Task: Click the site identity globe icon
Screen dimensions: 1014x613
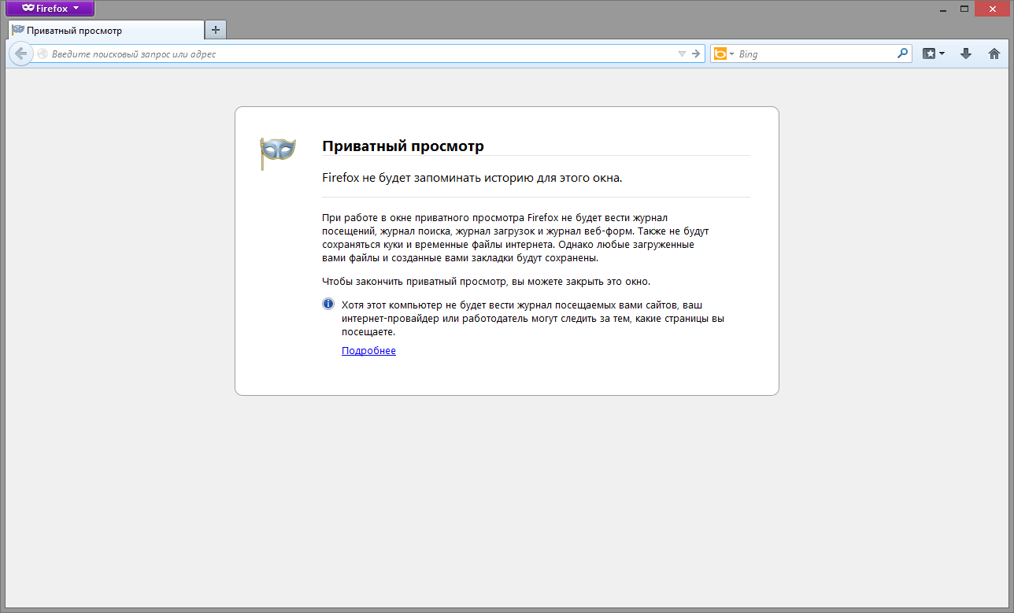Action: click(x=42, y=54)
